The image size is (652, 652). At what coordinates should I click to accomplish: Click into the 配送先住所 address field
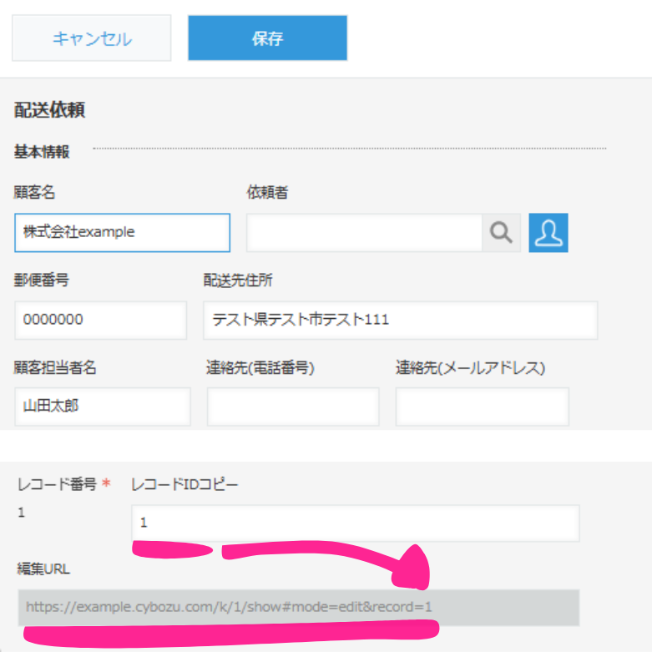(x=400, y=321)
